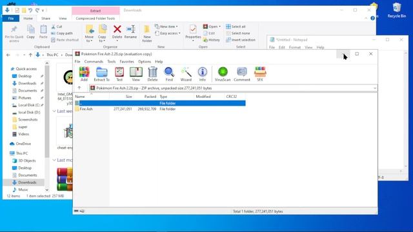Go up one level in WinRAR archive
The width and height of the screenshot is (413, 232).
tap(79, 88)
